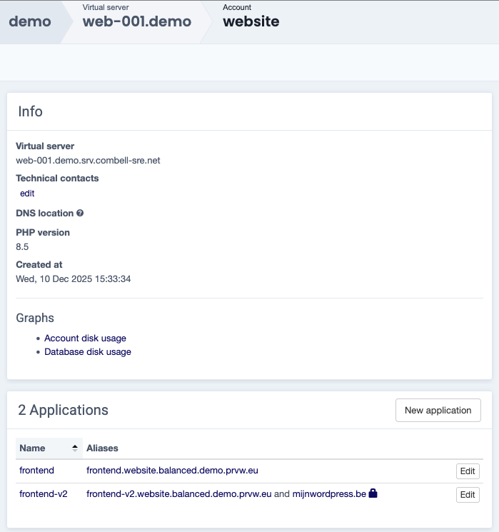Click the Aliases column header
This screenshot has width=499, height=532.
102,448
